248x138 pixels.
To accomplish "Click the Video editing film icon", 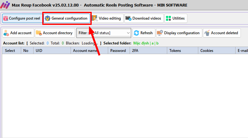I will click(x=94, y=18).
